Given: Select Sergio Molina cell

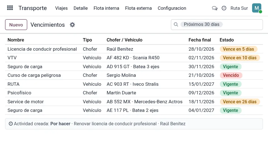Looking at the screenshot, I should pos(121,75).
